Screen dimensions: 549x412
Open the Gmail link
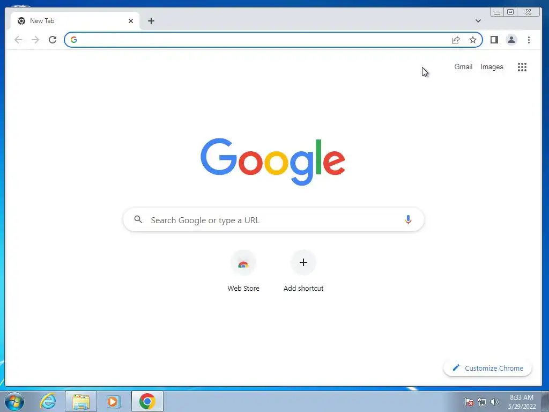[x=463, y=67]
